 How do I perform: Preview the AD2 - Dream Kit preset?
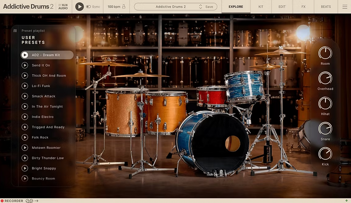25,55
